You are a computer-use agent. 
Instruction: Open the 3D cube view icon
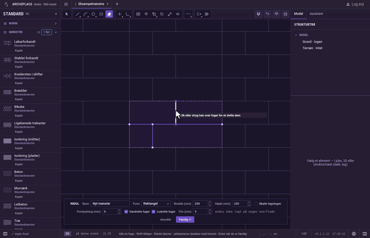(x=276, y=14)
